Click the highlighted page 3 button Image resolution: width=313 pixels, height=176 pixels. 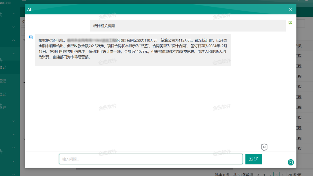(x=276, y=175)
